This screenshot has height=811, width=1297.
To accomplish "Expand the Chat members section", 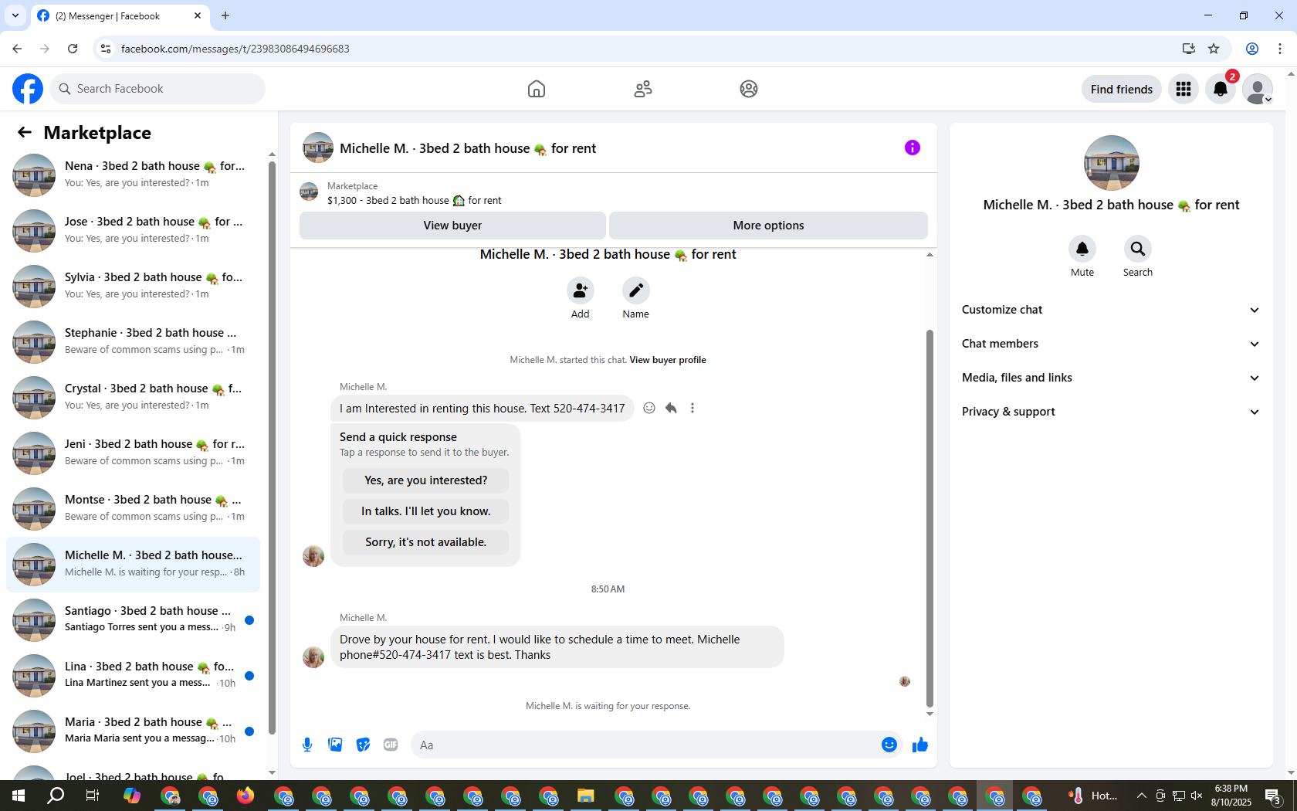I will point(1111,344).
